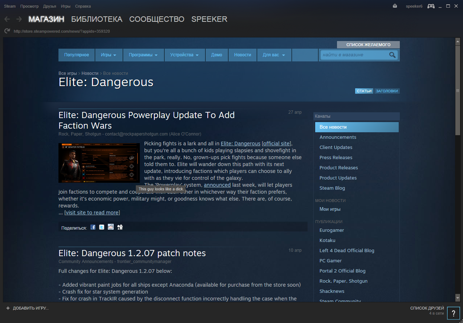
Task: Select Rock, Paper, Shotgun publication
Action: (344, 281)
